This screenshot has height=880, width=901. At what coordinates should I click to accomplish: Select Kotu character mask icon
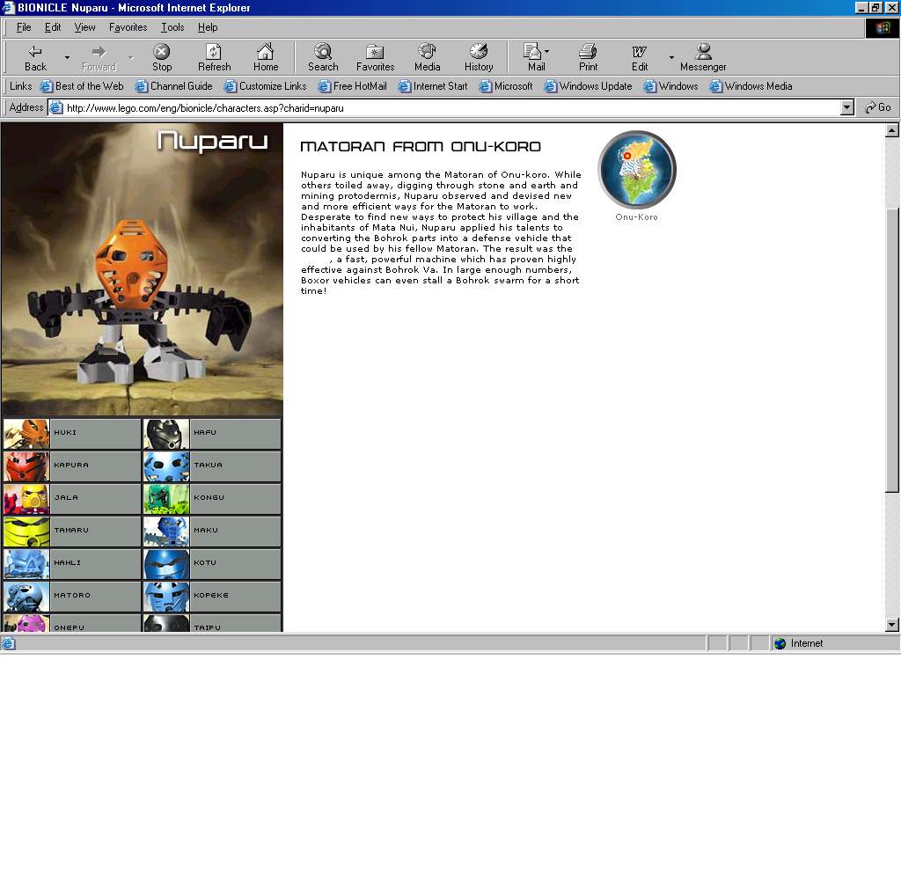[166, 564]
